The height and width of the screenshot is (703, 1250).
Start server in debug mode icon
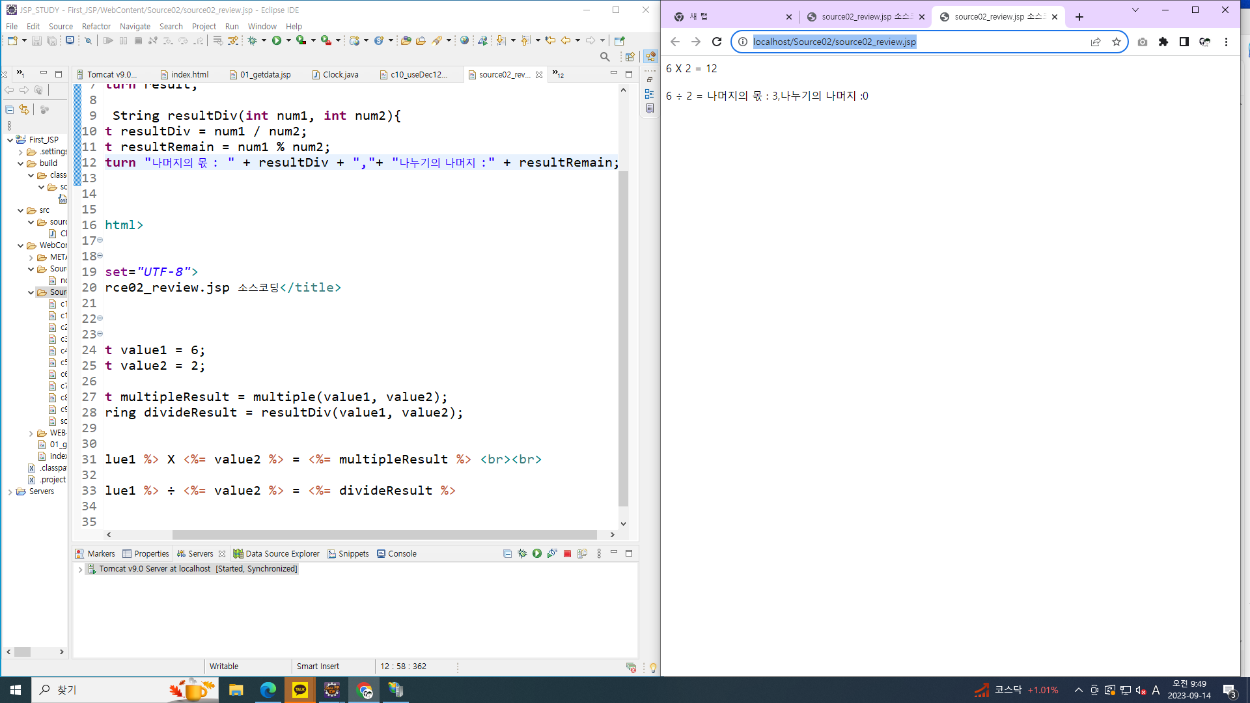pyautogui.click(x=522, y=553)
